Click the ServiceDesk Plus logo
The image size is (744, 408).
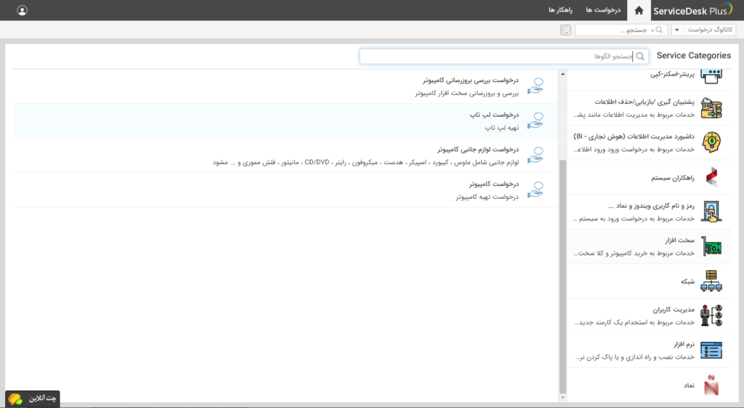[692, 10]
